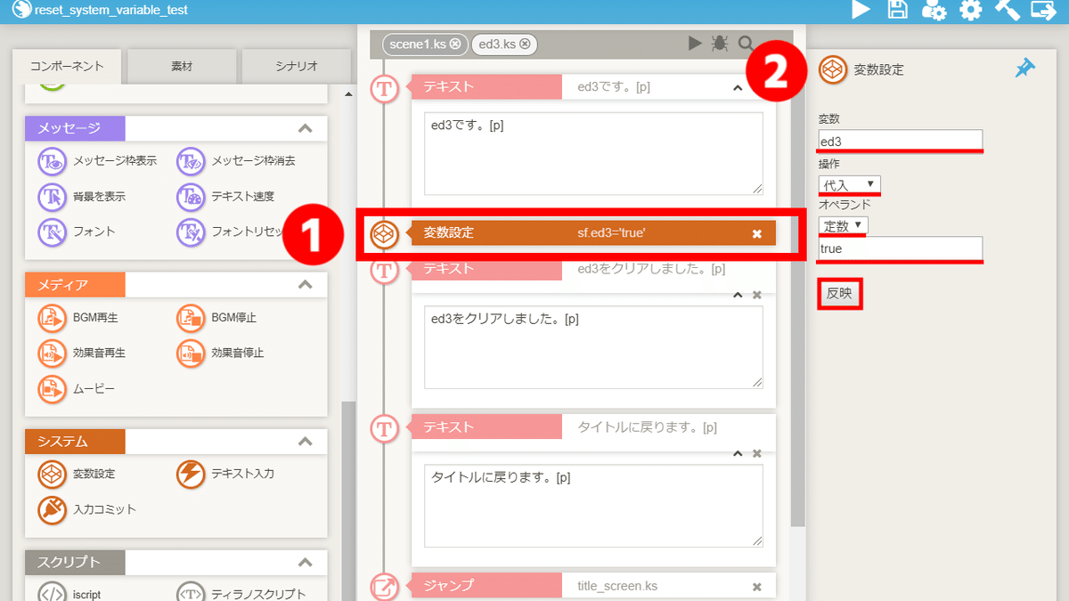Delete the ジャンプ title_screen.ks block
Image resolution: width=1069 pixels, height=601 pixels.
757,587
